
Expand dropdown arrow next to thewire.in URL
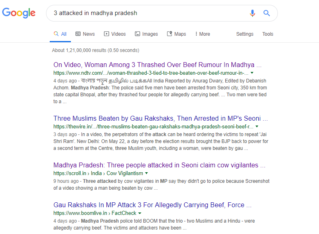coord(257,126)
